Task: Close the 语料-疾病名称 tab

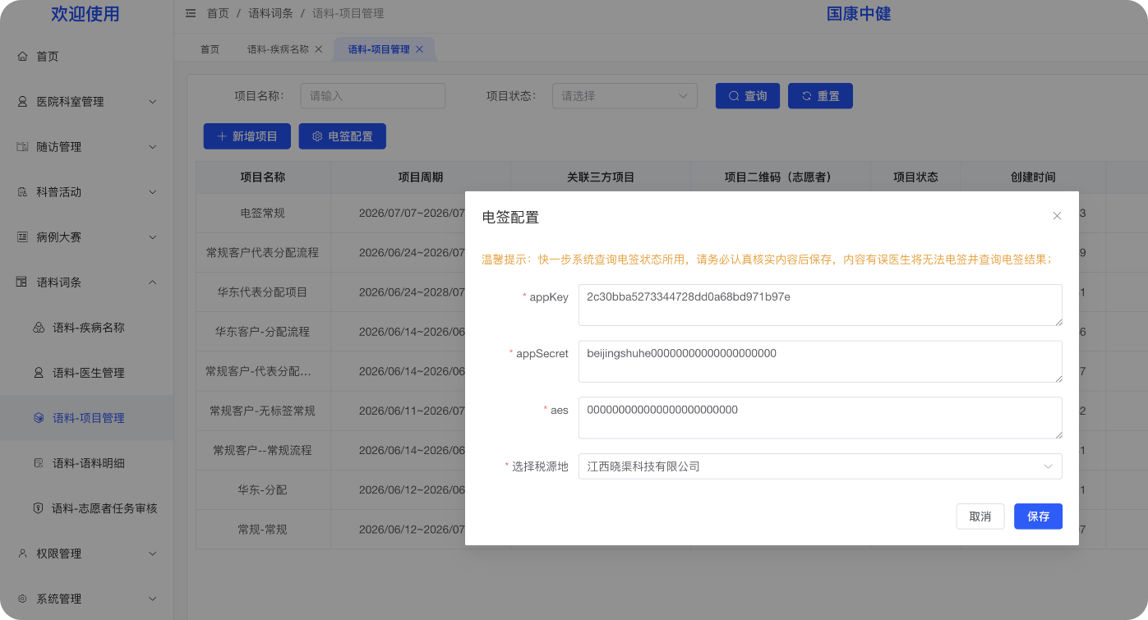Action: click(x=319, y=49)
